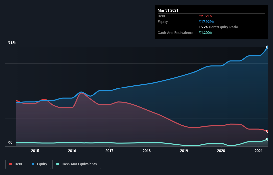Click the red Debt data point marker

(x=268, y=131)
